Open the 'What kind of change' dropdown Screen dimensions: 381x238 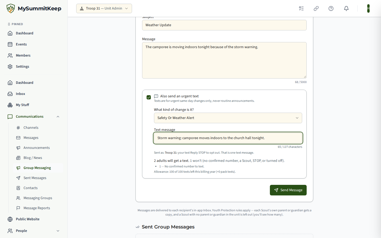pos(228,118)
